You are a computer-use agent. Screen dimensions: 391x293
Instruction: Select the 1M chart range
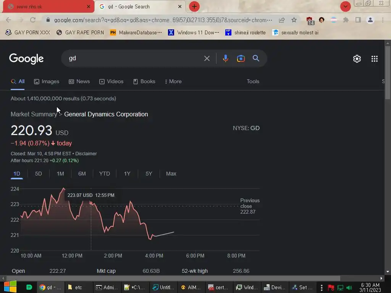click(60, 174)
